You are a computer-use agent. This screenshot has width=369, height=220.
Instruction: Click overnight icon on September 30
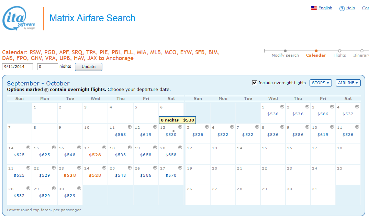pos(79,188)
